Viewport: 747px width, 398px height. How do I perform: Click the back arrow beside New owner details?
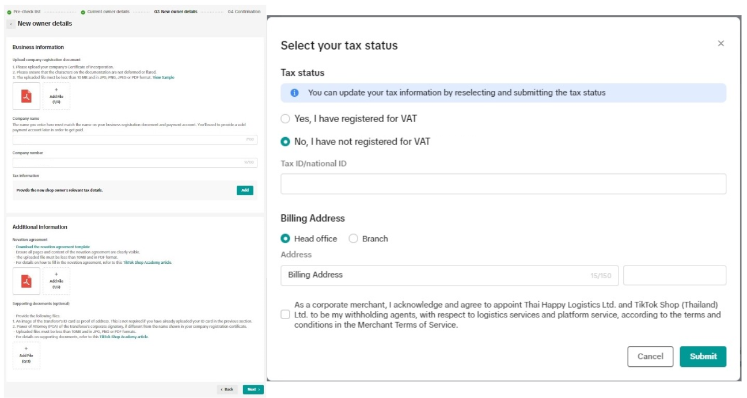tap(11, 24)
